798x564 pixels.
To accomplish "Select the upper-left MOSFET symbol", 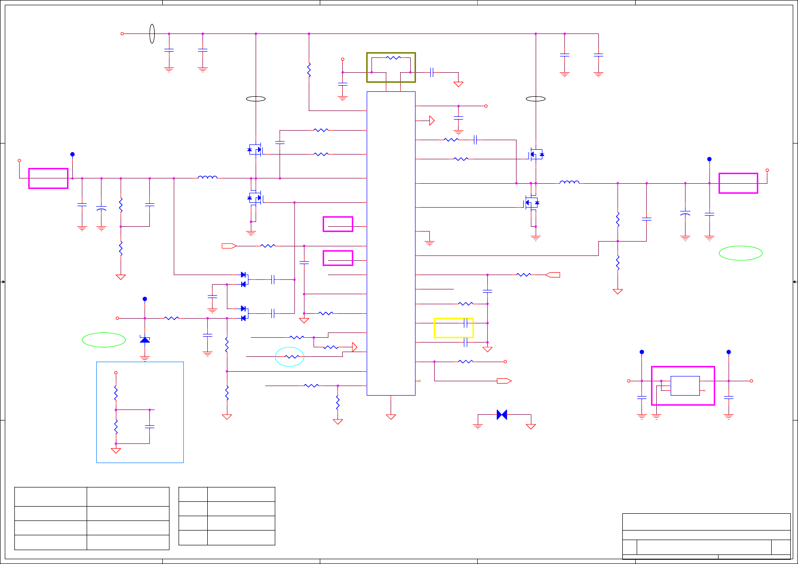I will click(x=255, y=150).
